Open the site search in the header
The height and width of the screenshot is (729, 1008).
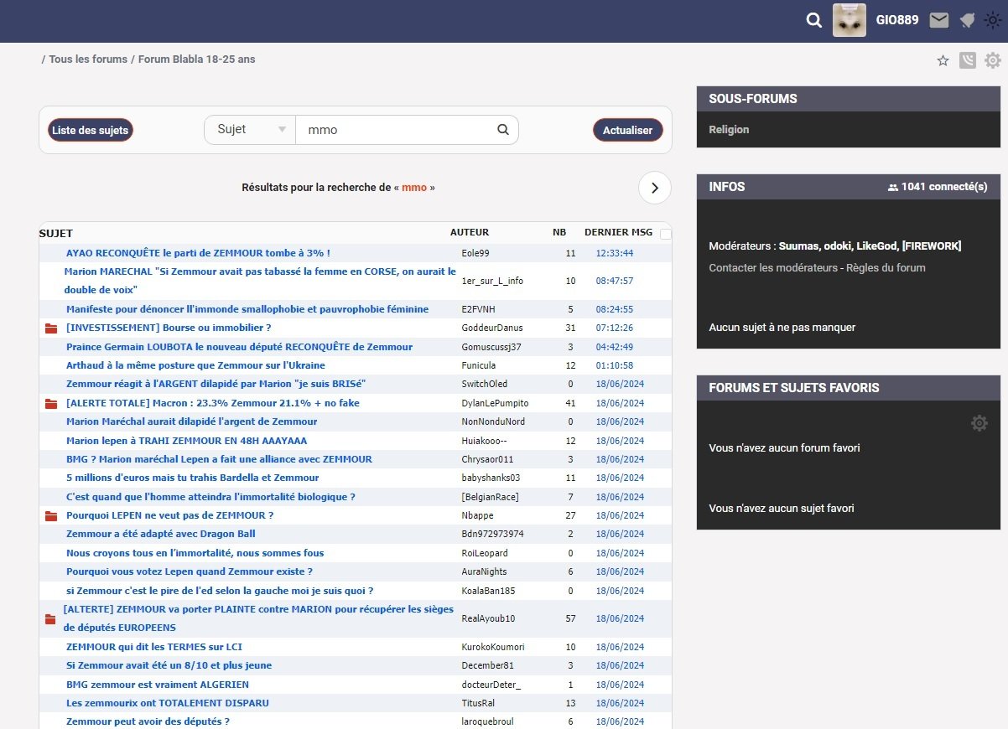tap(813, 21)
